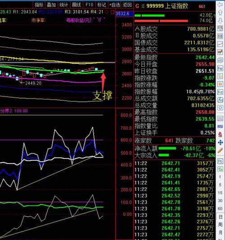225x240 pixels.
Task: Open the line trend chart icon
Action: (x=220, y=44)
